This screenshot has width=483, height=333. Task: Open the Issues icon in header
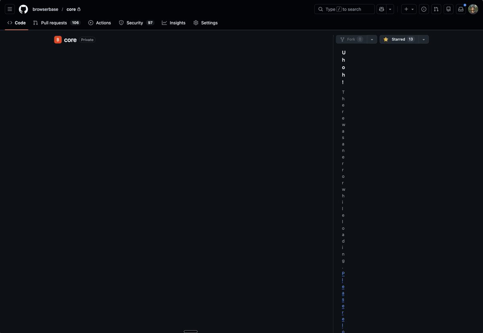[424, 9]
